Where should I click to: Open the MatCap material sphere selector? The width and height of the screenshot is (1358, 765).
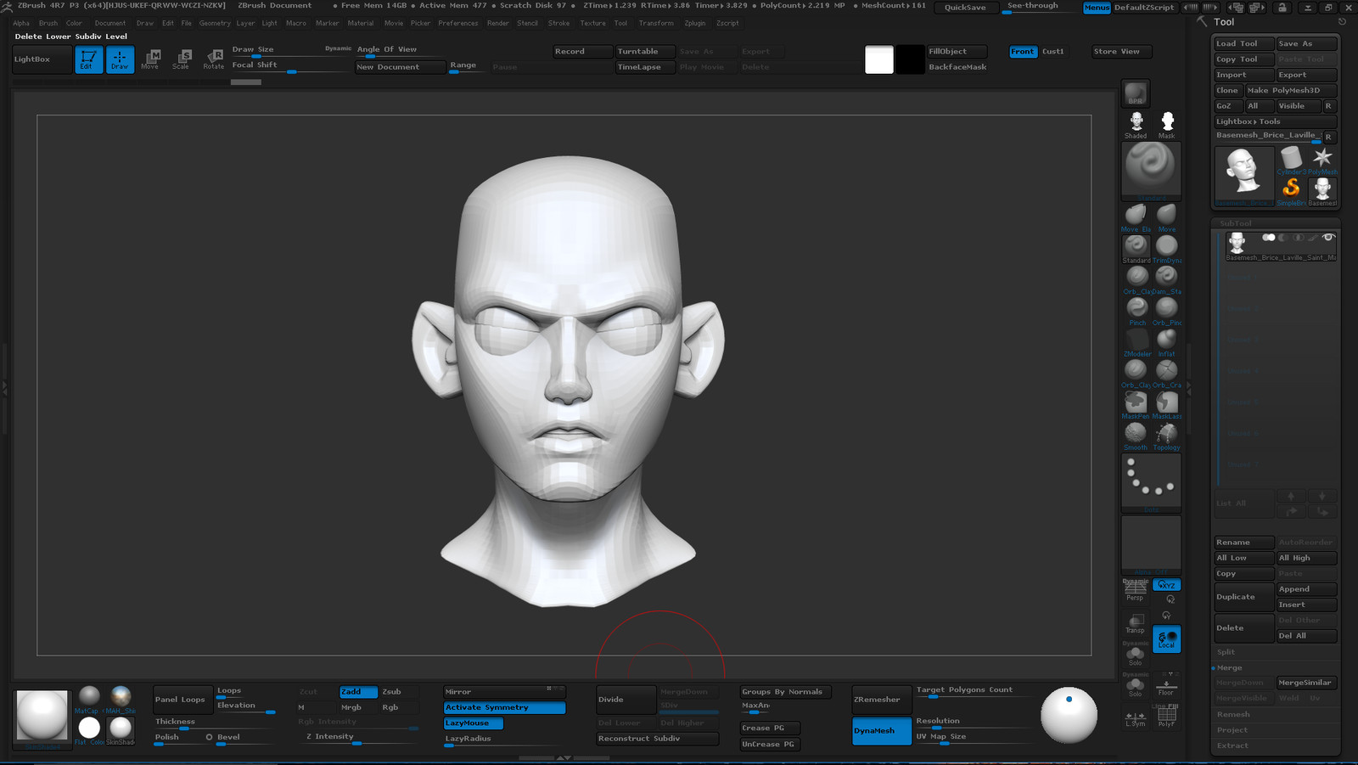pyautogui.click(x=89, y=700)
